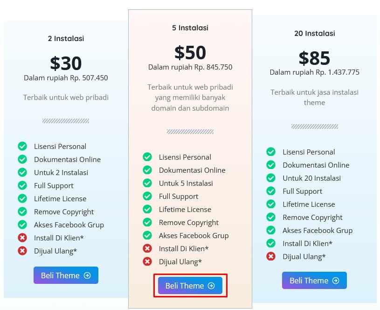Image resolution: width=380 pixels, height=310 pixels.
Task: Click the striped divider in the 2 Instalasi card
Action: coord(66,121)
